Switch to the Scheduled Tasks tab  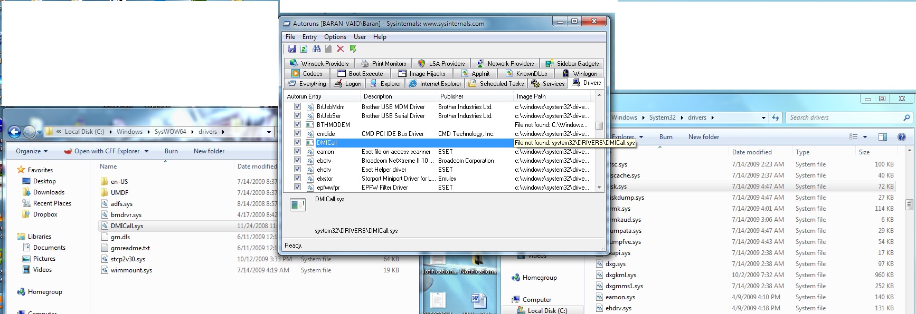[x=496, y=84]
